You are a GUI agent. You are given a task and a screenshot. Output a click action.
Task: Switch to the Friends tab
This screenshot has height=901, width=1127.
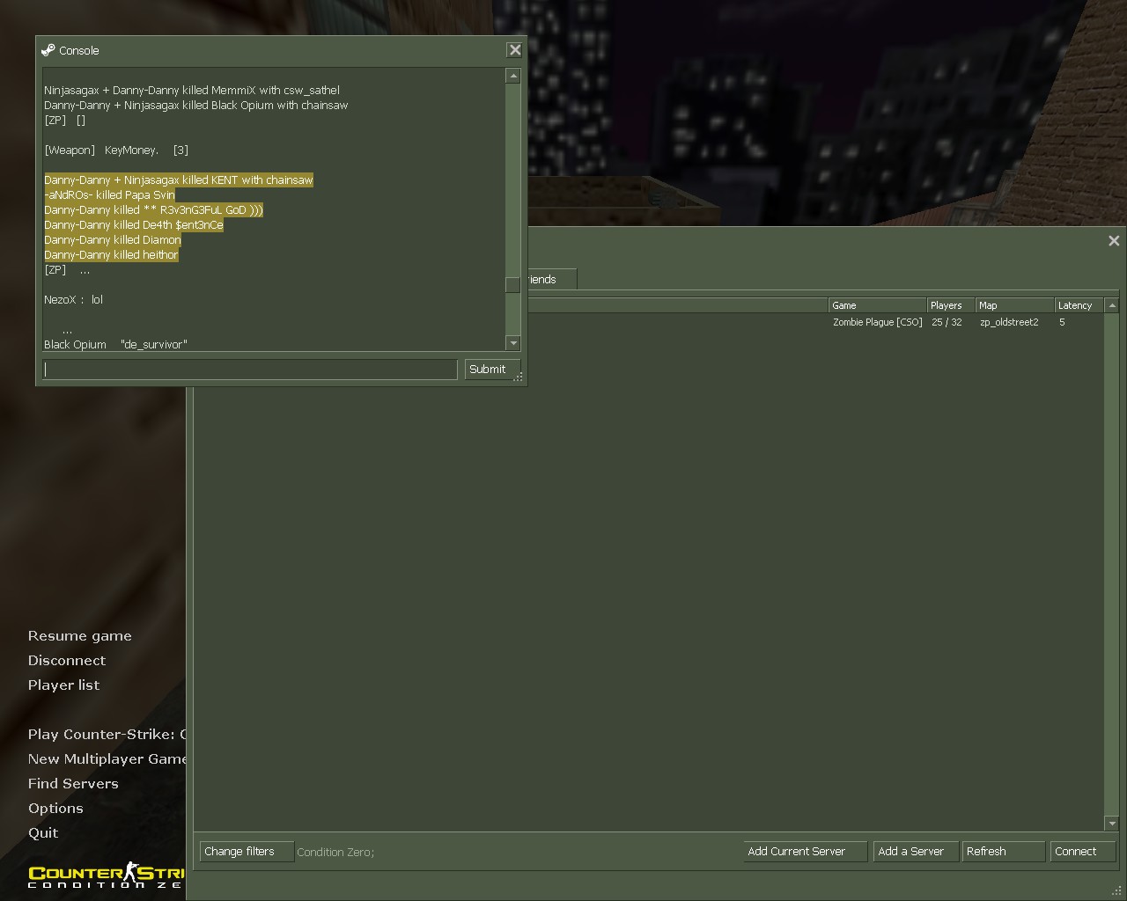pyautogui.click(x=549, y=280)
